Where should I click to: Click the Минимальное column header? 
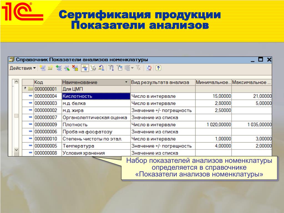[214, 82]
